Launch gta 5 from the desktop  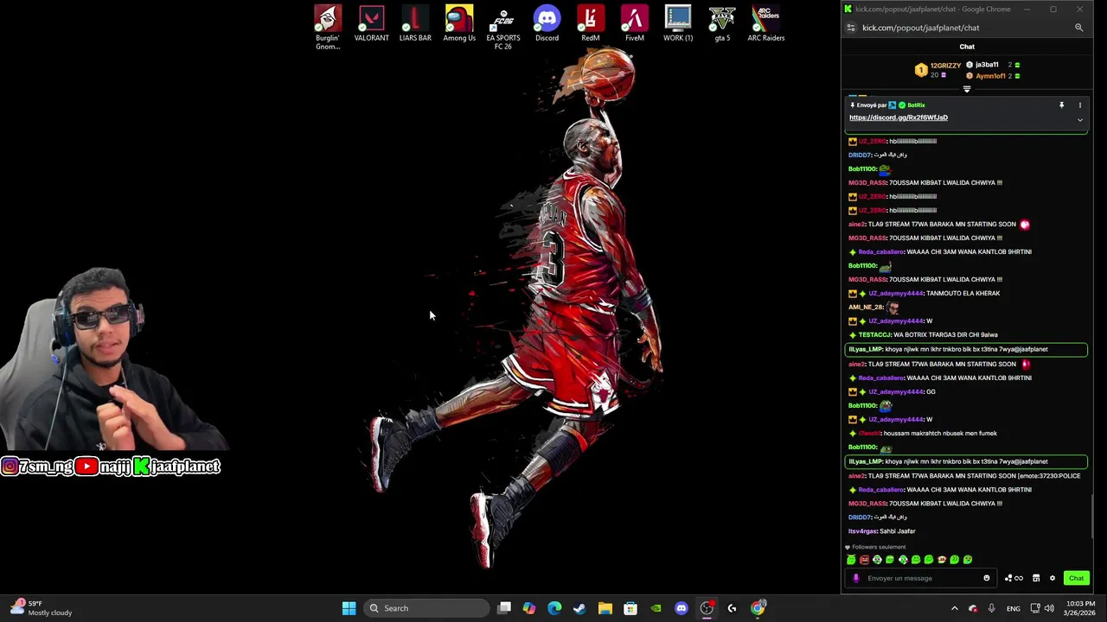click(x=722, y=23)
